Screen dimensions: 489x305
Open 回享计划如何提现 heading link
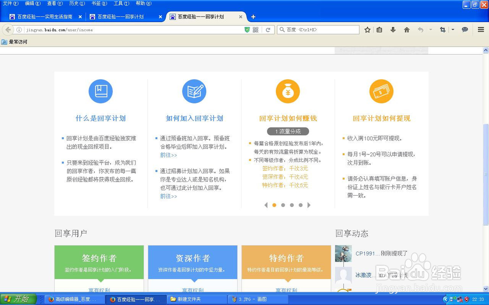pos(381,118)
